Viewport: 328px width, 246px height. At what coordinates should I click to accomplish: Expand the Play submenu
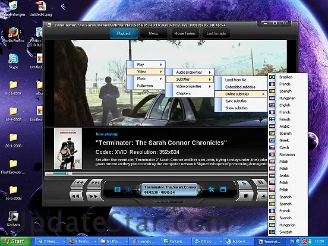coord(146,64)
